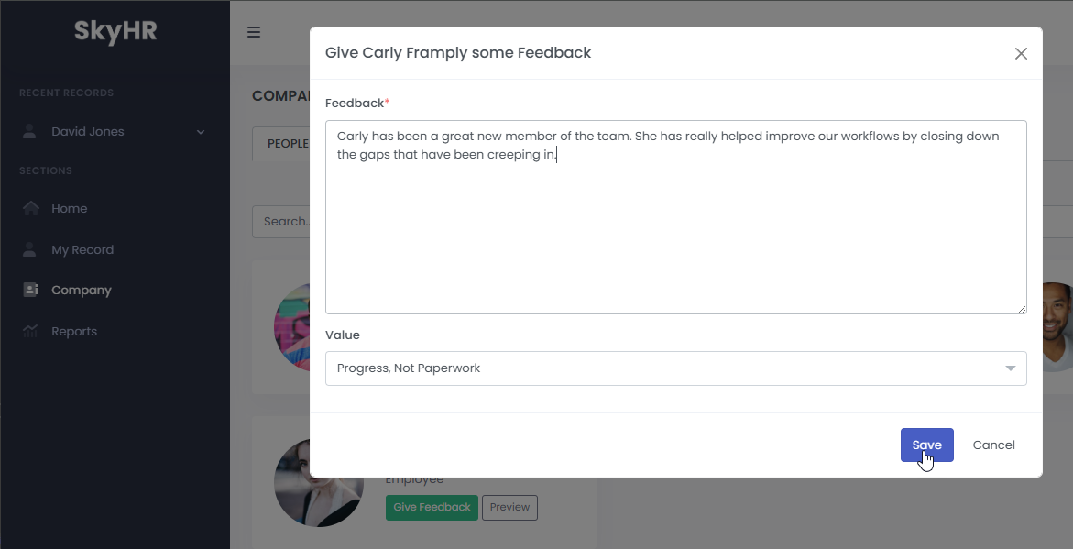Click into the Feedback text area
This screenshot has width=1073, height=549.
[675, 229]
